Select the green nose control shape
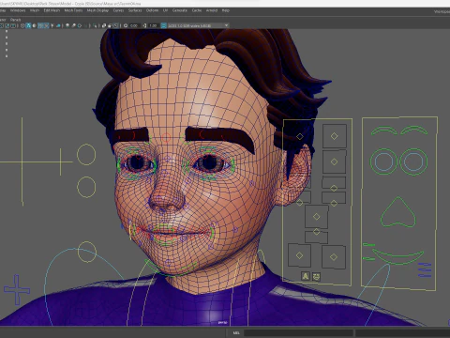This screenshot has width=450, height=338. (x=398, y=212)
